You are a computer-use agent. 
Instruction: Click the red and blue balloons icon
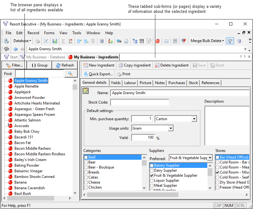[183, 41]
